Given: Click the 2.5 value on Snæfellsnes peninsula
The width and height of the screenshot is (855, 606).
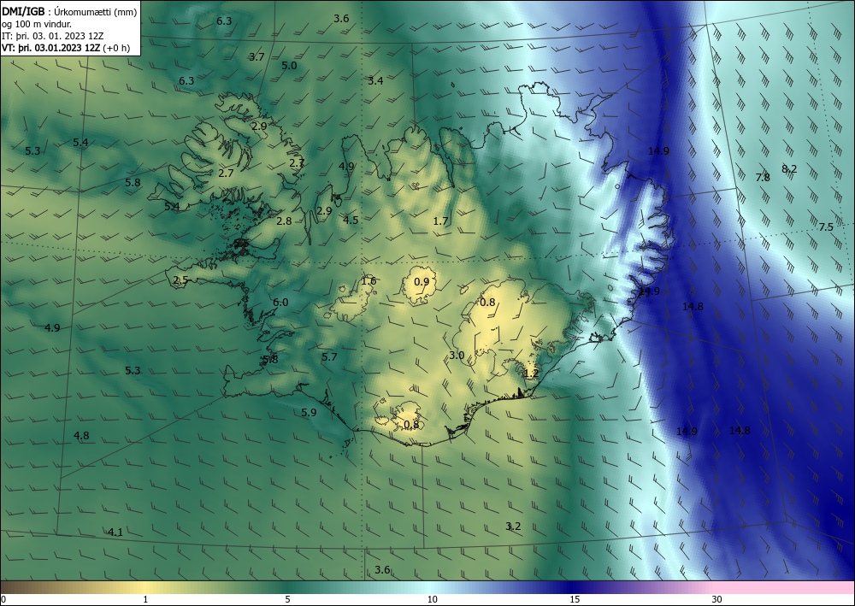Looking at the screenshot, I should coord(180,280).
